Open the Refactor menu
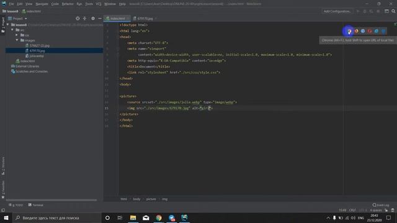Image resolution: width=397 pixels, height=223 pixels. point(68,4)
